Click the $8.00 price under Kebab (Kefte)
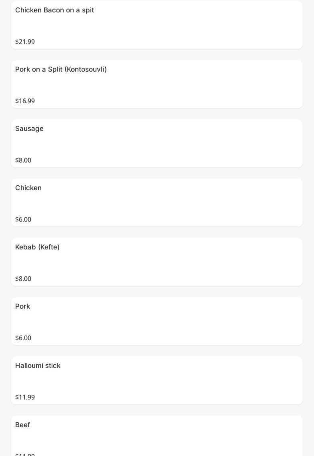Viewport: 314px width, 456px height. click(x=23, y=279)
